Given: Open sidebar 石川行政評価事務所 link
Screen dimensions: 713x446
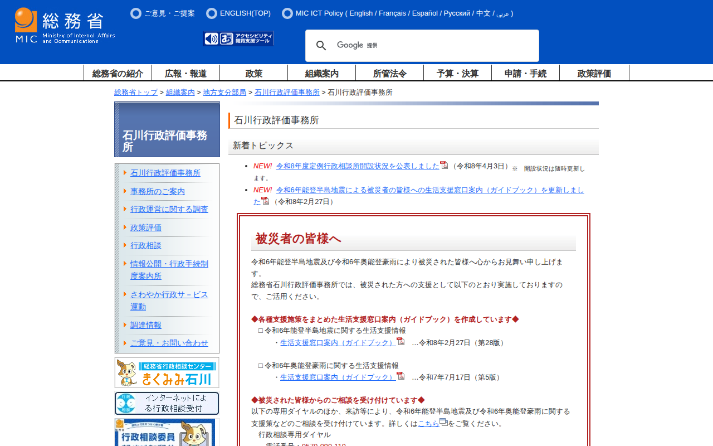Looking at the screenshot, I should pyautogui.click(x=165, y=173).
